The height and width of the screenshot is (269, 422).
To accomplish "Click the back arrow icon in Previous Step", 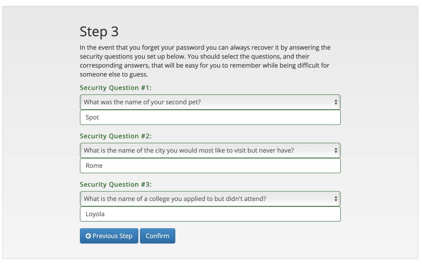I will tap(88, 236).
